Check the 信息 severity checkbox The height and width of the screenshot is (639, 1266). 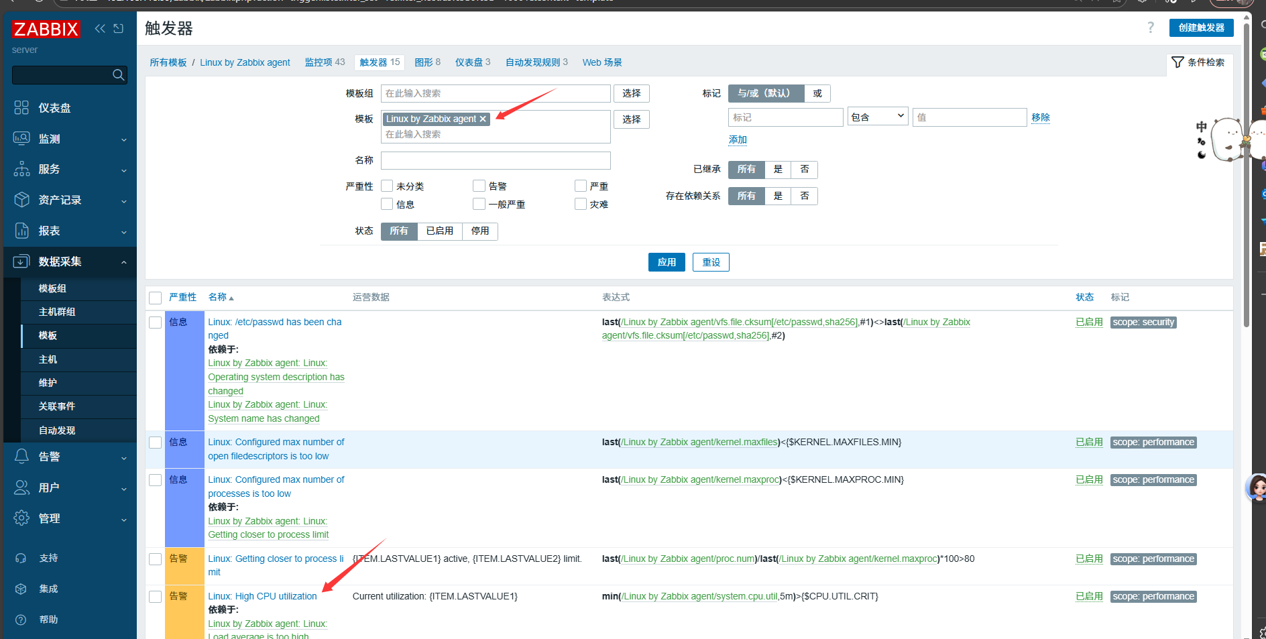[x=387, y=204]
